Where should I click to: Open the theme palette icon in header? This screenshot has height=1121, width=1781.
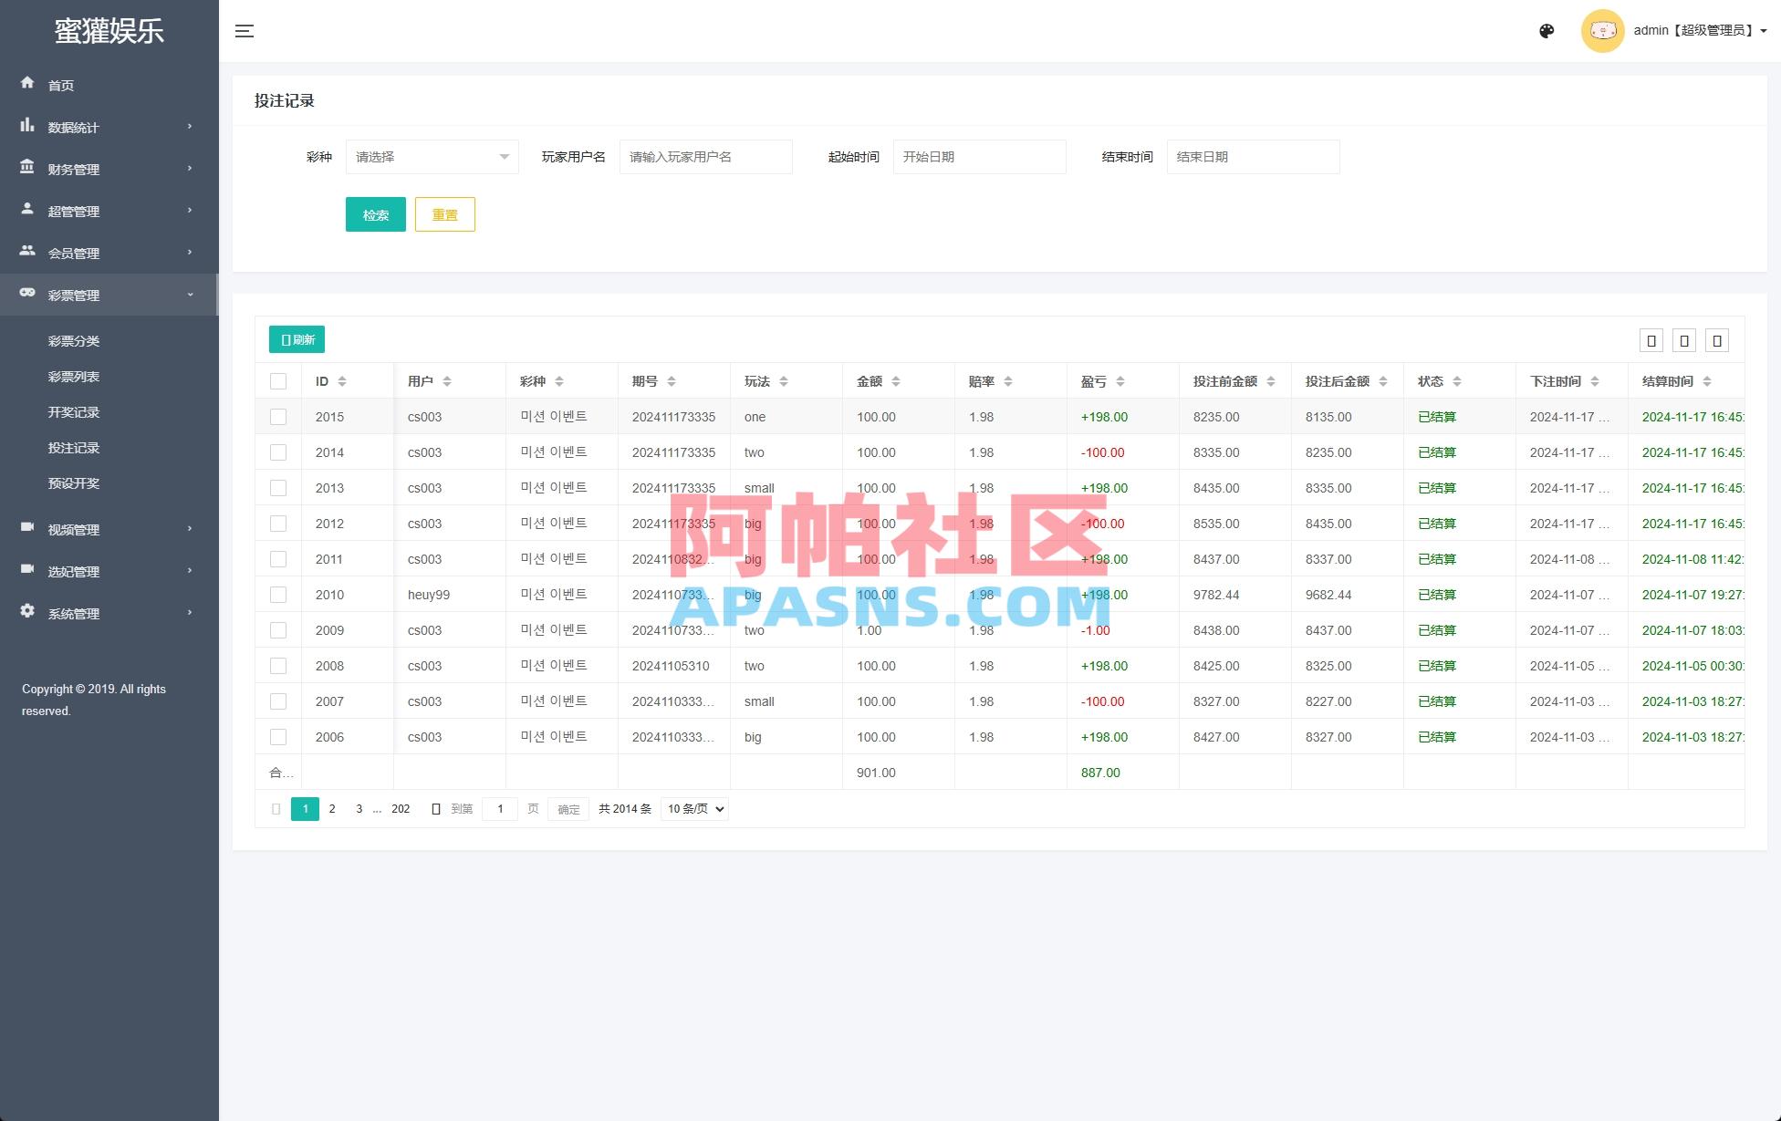click(x=1546, y=30)
